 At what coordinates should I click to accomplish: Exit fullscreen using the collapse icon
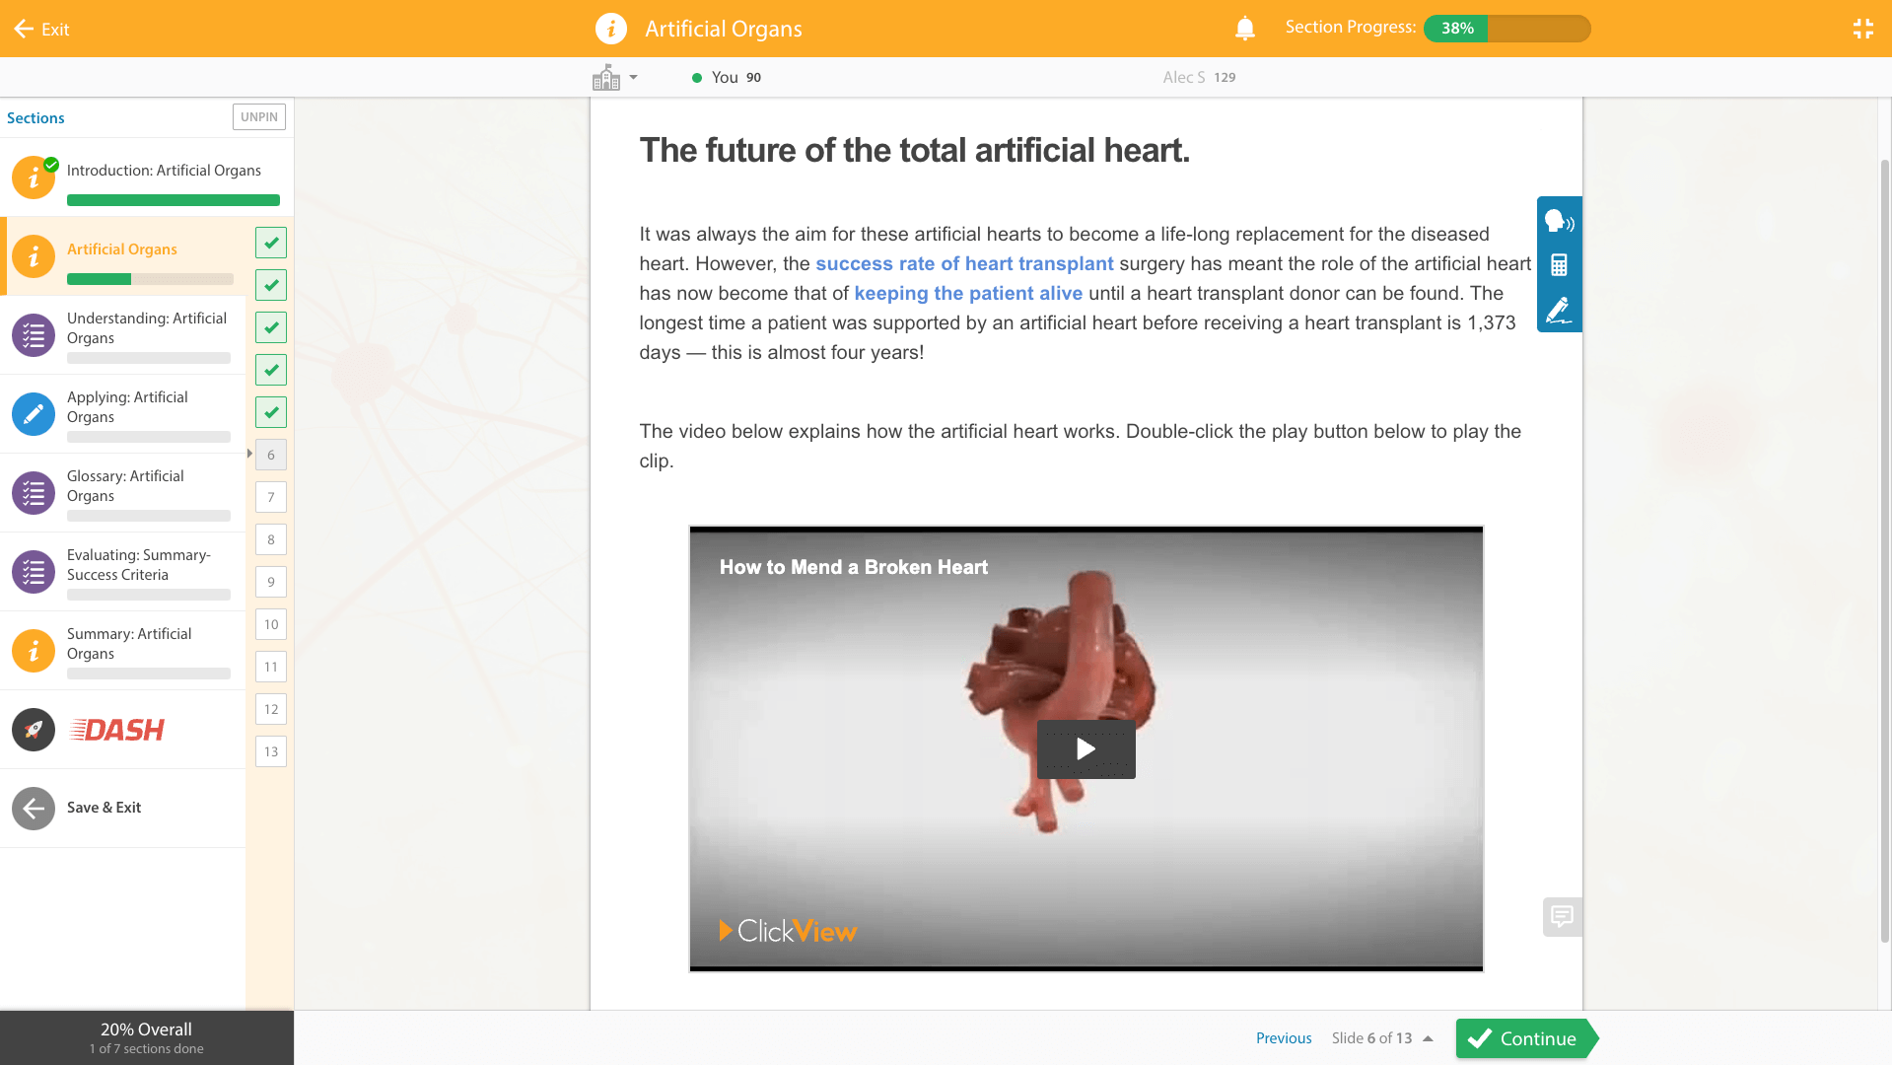coord(1862,29)
